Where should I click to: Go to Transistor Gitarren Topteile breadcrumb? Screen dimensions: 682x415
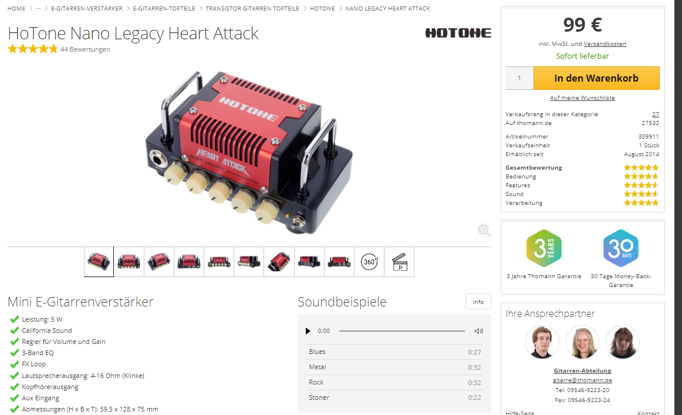252,8
